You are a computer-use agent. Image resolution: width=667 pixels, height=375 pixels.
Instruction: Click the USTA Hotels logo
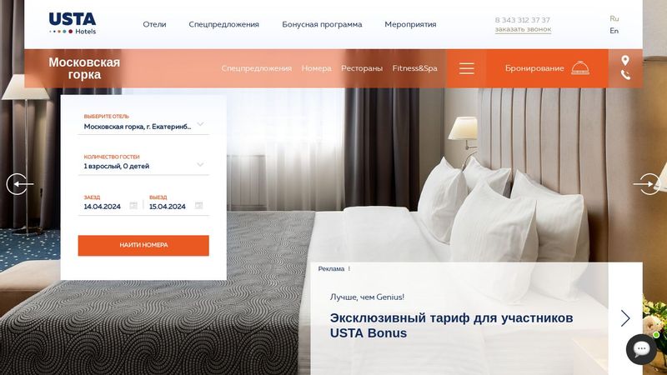[73, 23]
